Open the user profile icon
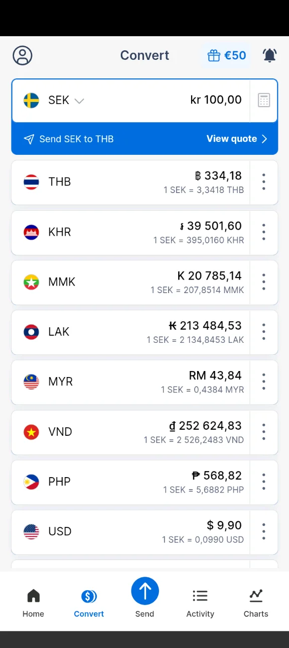This screenshot has width=289, height=648. coord(23,55)
